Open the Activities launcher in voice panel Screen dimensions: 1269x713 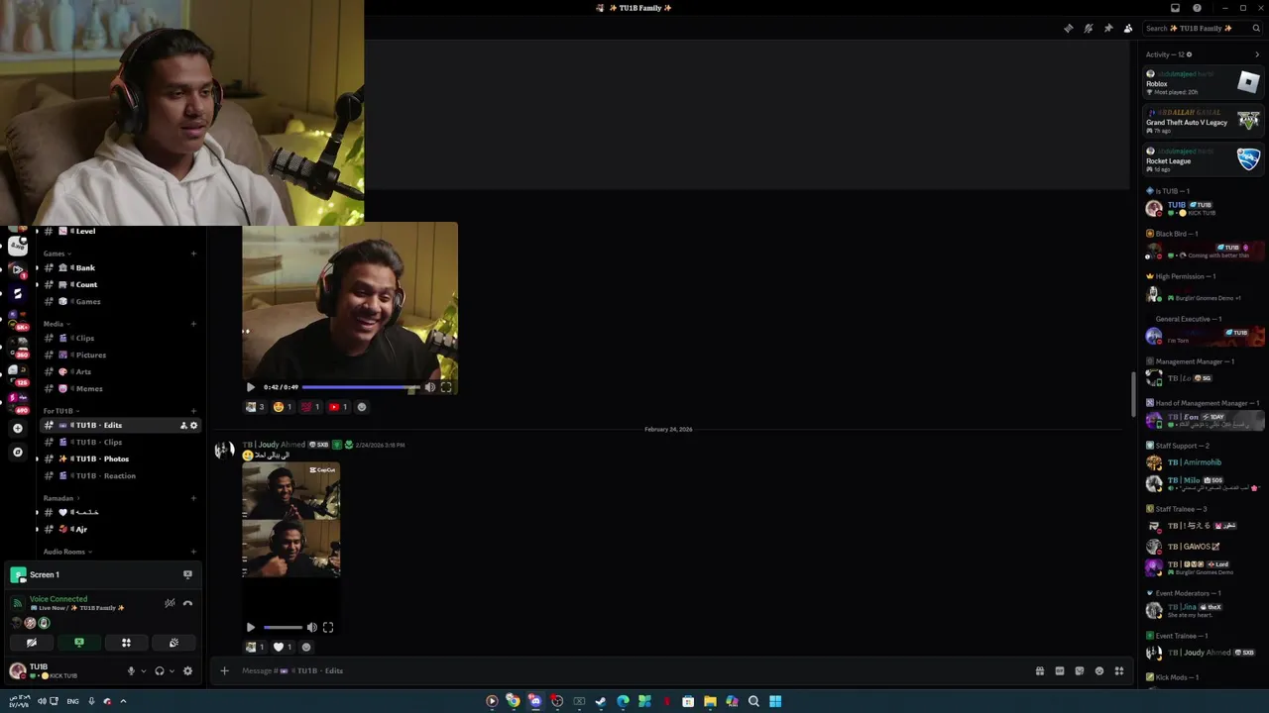(126, 643)
